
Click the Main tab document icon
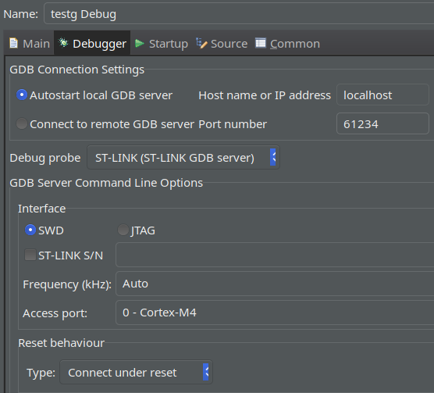pos(13,43)
